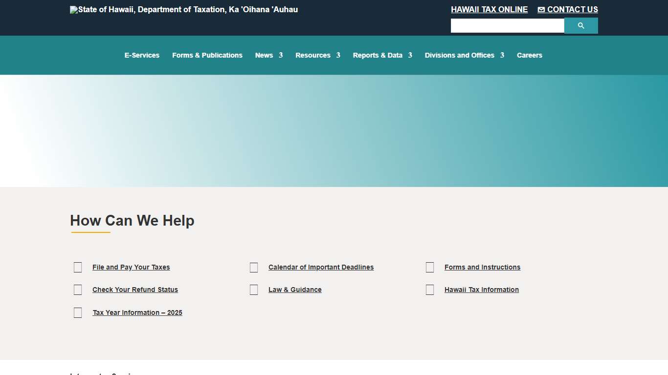Click the envelope icon beside CONTACT US
Viewport: 668px width, 375px height.
541,9
